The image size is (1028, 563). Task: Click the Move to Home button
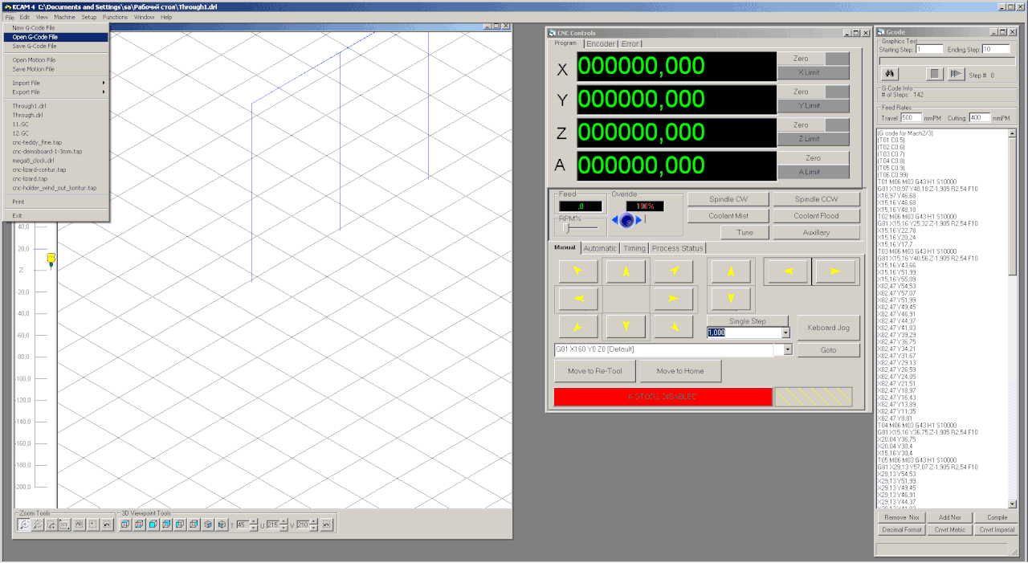click(680, 371)
